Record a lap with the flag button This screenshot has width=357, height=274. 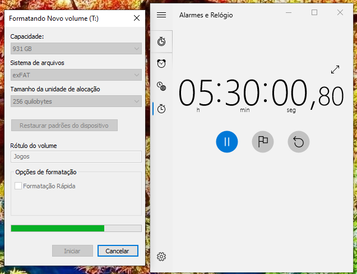263,142
